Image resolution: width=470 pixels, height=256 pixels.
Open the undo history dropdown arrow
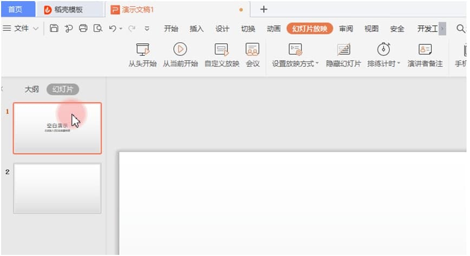(121, 29)
